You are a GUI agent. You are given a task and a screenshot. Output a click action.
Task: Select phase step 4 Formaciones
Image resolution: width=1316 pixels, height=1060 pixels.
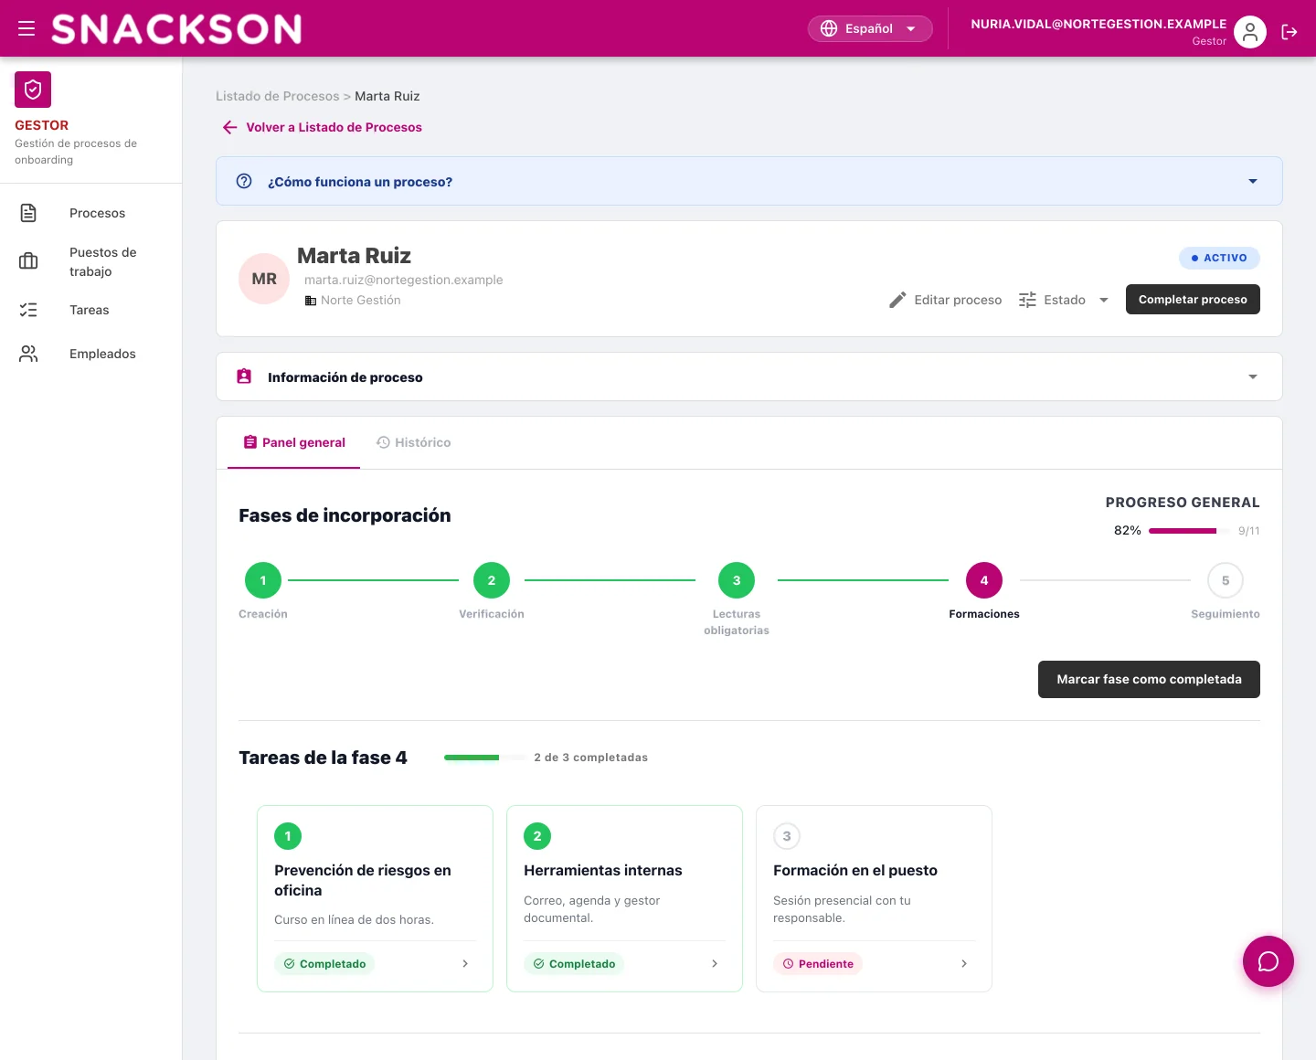point(984,589)
